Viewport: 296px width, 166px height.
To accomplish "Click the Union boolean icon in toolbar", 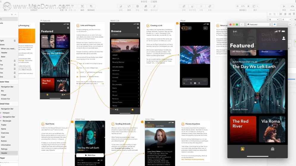I will (x=184, y=6).
